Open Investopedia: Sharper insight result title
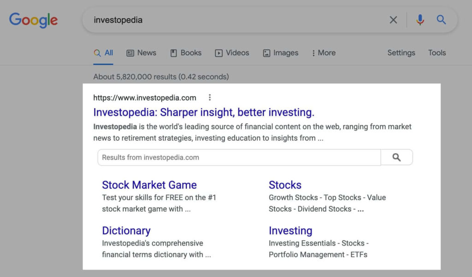 (204, 112)
